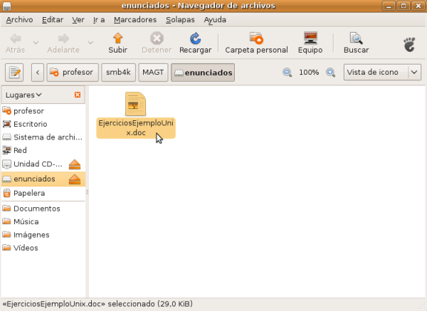Open the Archivo menu
The height and width of the screenshot is (311, 427).
(x=19, y=20)
